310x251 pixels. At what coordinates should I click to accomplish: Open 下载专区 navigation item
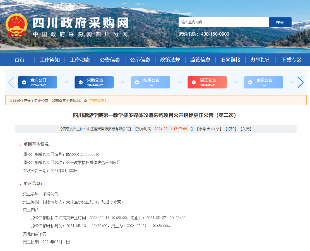291,60
